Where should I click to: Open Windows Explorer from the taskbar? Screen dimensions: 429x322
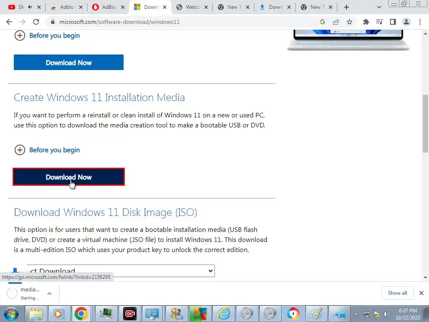tap(36, 314)
